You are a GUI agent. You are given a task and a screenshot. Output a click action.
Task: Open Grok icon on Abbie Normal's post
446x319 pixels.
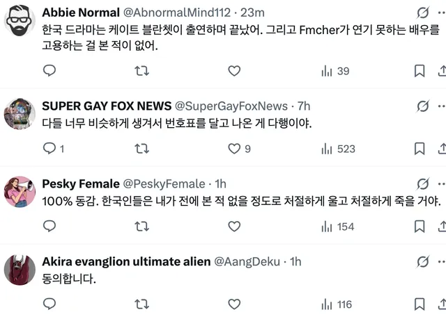(422, 13)
